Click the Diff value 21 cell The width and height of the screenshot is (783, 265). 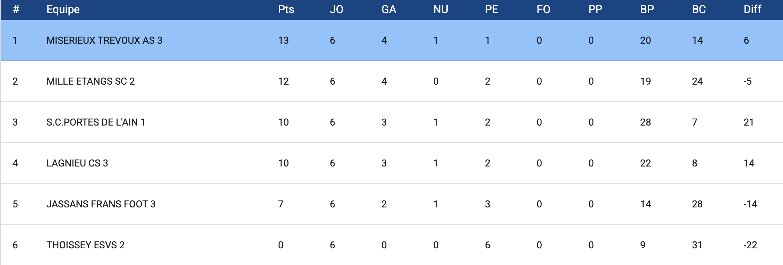749,122
